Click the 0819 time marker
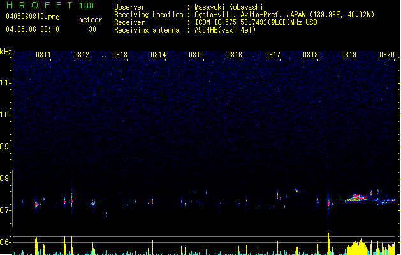Image resolution: width=401 pixels, height=255 pixels. tap(349, 55)
